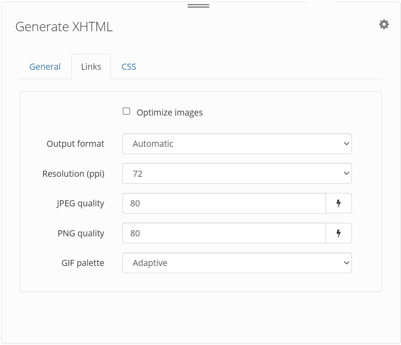
Task: Click the JPEG quality input field
Action: [x=223, y=203]
